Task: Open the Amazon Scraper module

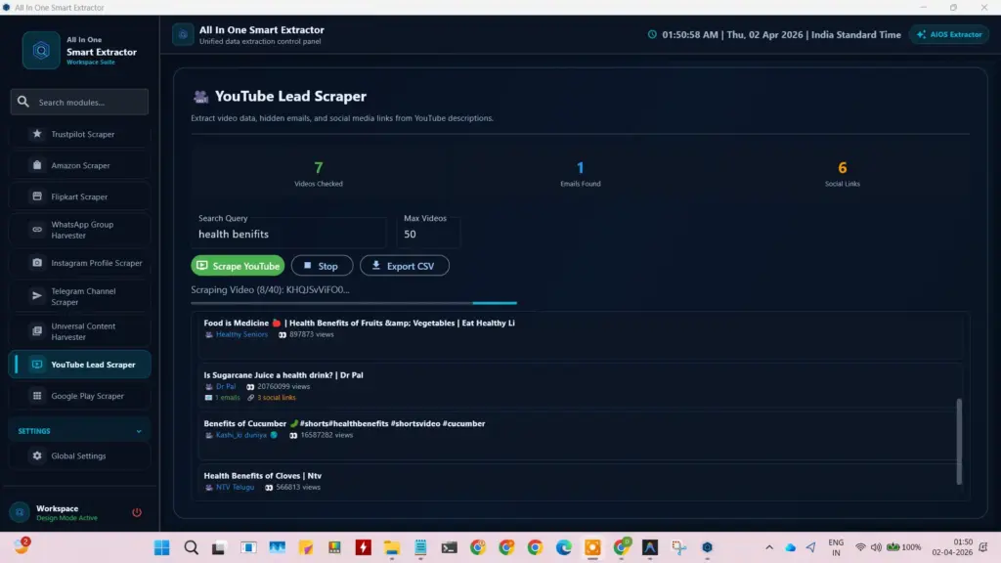Action: [x=80, y=165]
